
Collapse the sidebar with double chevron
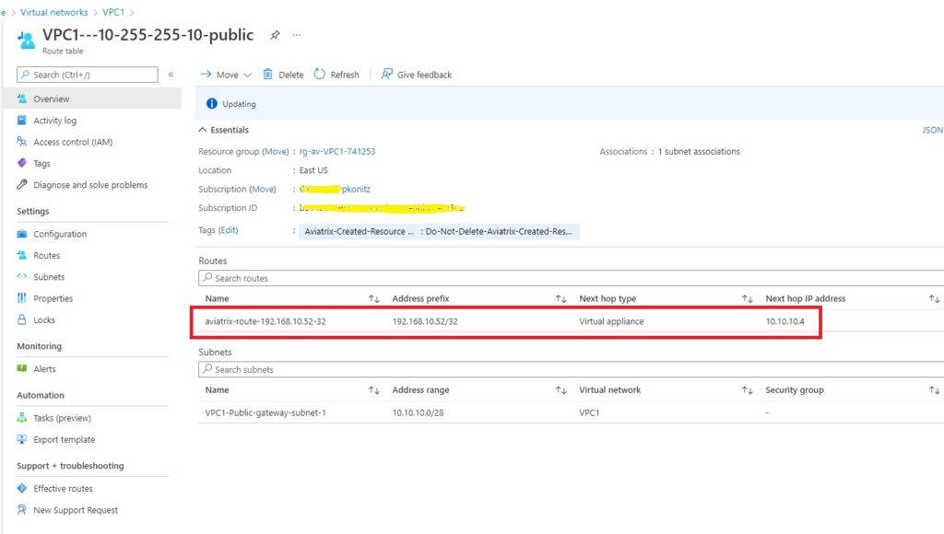(171, 75)
